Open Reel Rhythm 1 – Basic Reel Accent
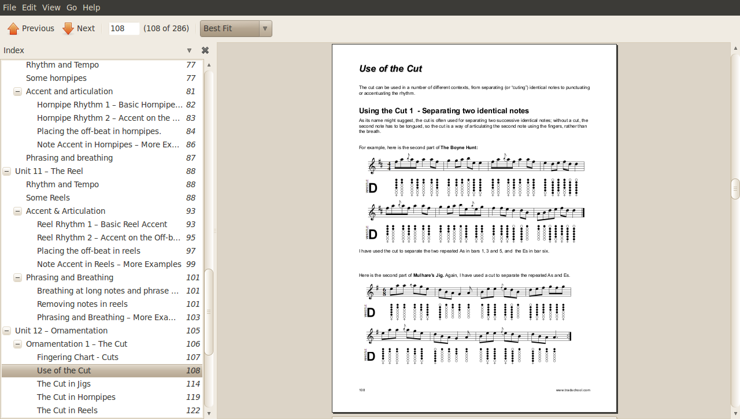Image resolution: width=740 pixels, height=419 pixels. (x=102, y=224)
